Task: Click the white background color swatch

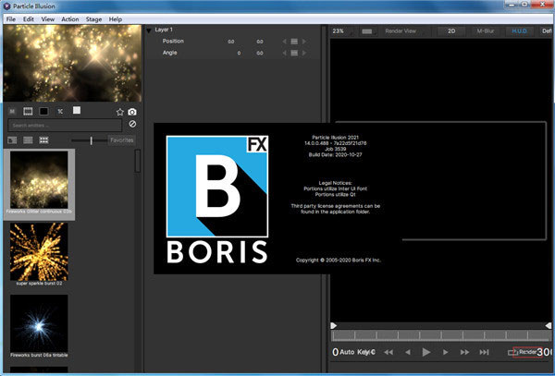Action: (x=78, y=110)
